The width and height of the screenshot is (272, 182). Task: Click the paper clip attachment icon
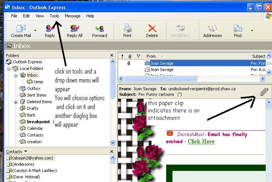click(263, 92)
